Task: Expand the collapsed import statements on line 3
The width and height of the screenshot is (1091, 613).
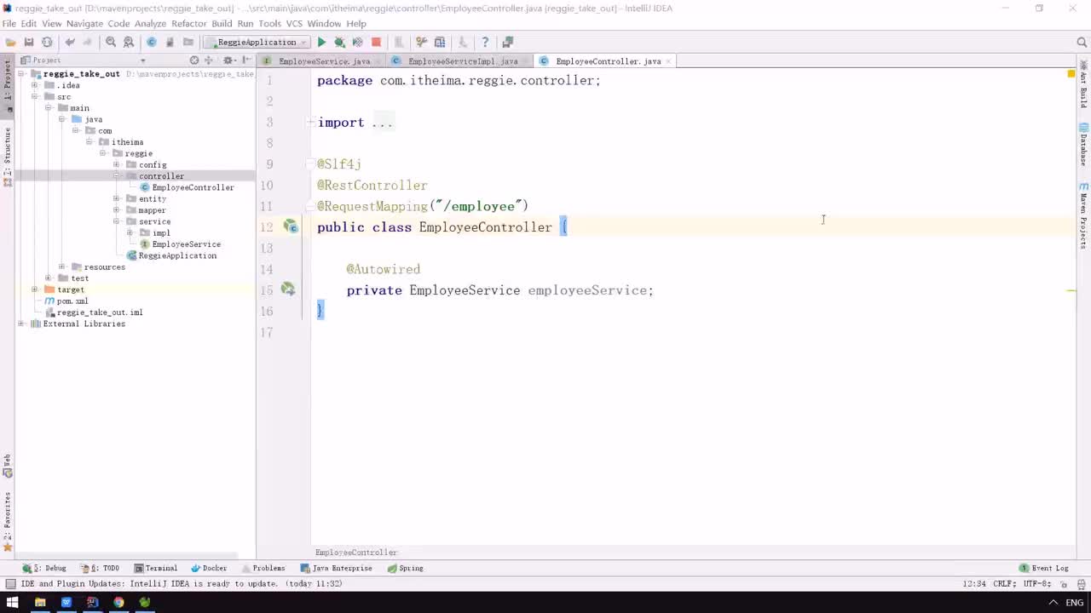Action: pos(311,123)
